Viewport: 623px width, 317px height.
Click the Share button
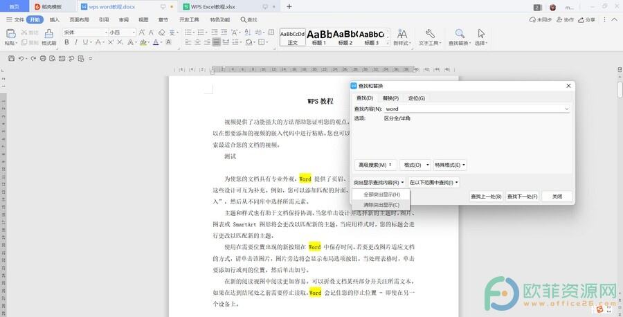pyautogui.click(x=587, y=19)
